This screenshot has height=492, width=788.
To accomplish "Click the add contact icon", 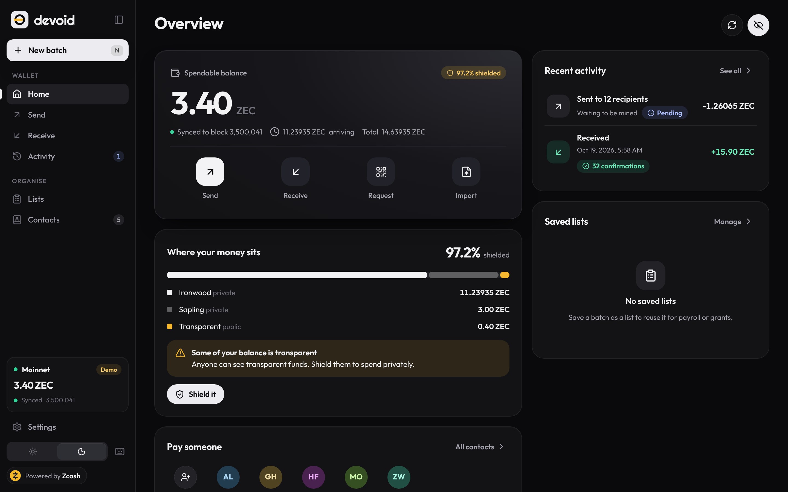I will [x=185, y=477].
